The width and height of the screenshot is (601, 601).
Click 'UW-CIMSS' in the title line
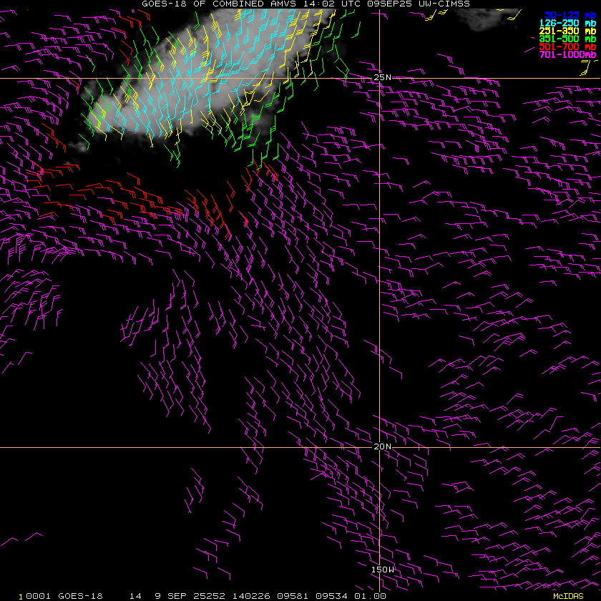click(444, 4)
